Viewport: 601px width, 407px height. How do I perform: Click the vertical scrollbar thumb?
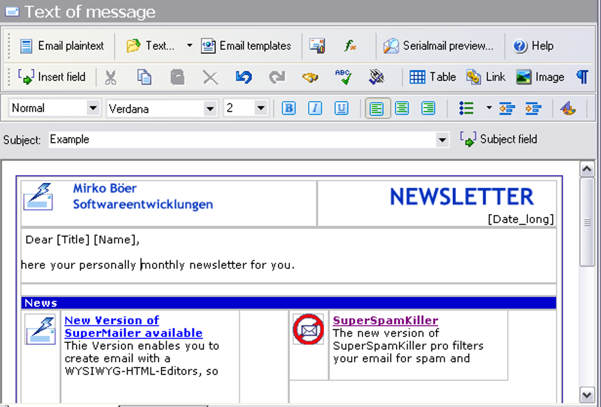click(x=587, y=222)
